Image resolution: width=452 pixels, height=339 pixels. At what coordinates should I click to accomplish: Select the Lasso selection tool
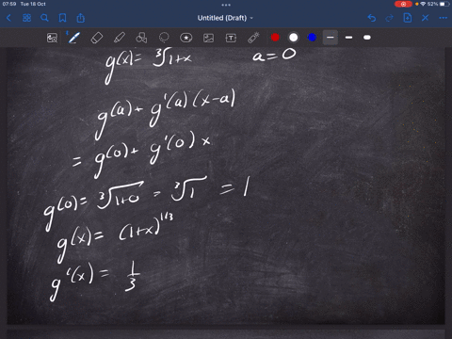164,38
